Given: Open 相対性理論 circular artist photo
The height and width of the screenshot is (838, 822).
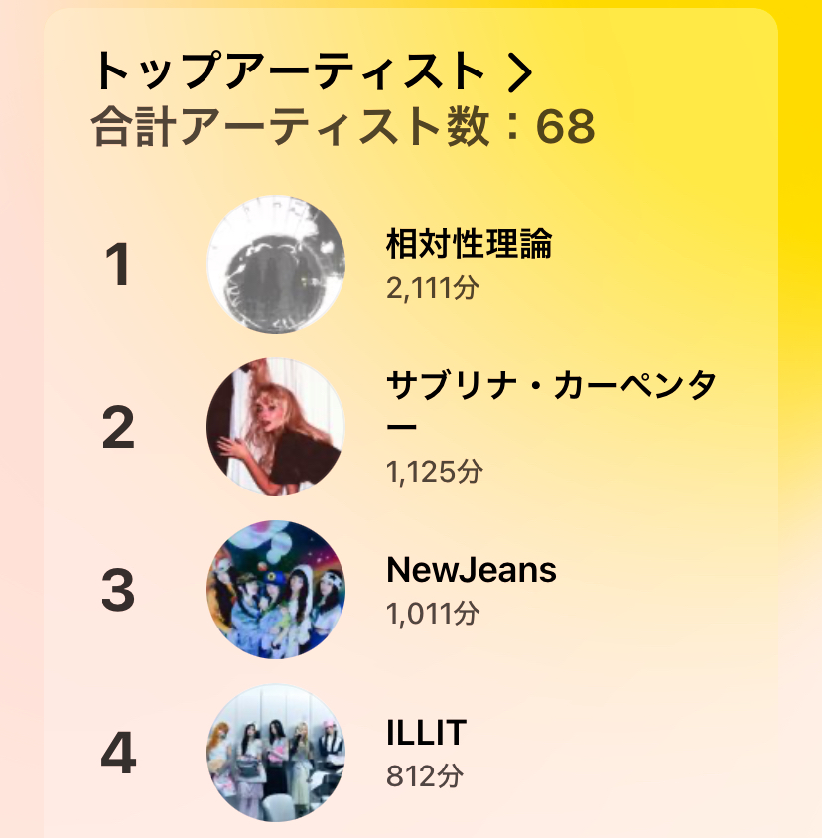Looking at the screenshot, I should [276, 264].
